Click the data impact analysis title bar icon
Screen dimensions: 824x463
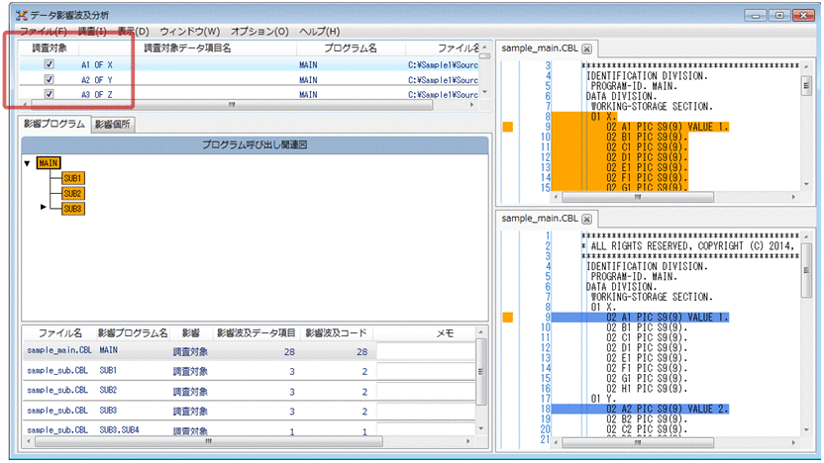22,15
